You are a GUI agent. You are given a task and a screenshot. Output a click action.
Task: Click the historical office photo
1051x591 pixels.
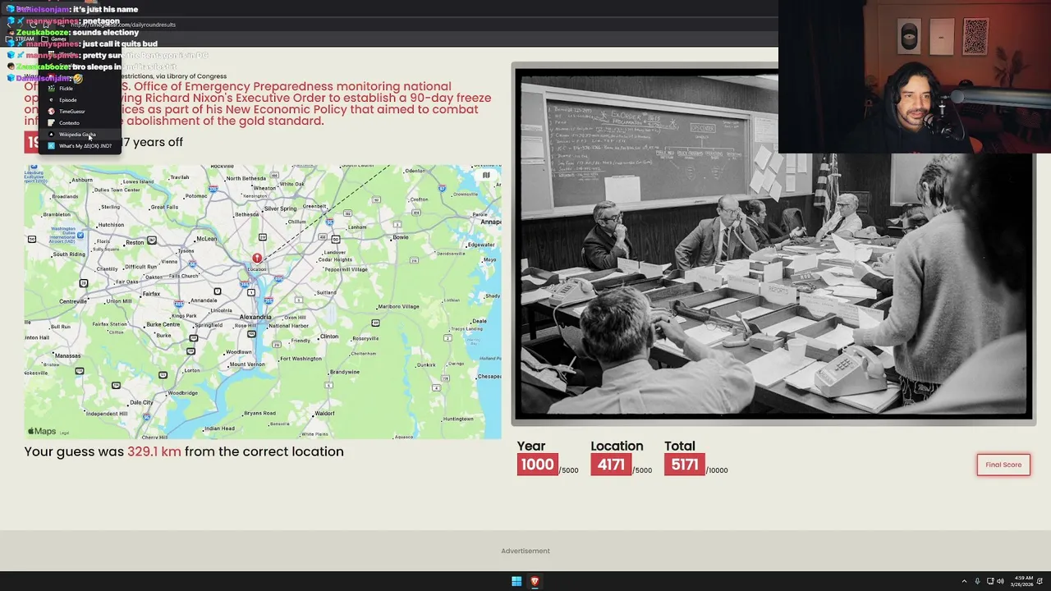coord(773,245)
